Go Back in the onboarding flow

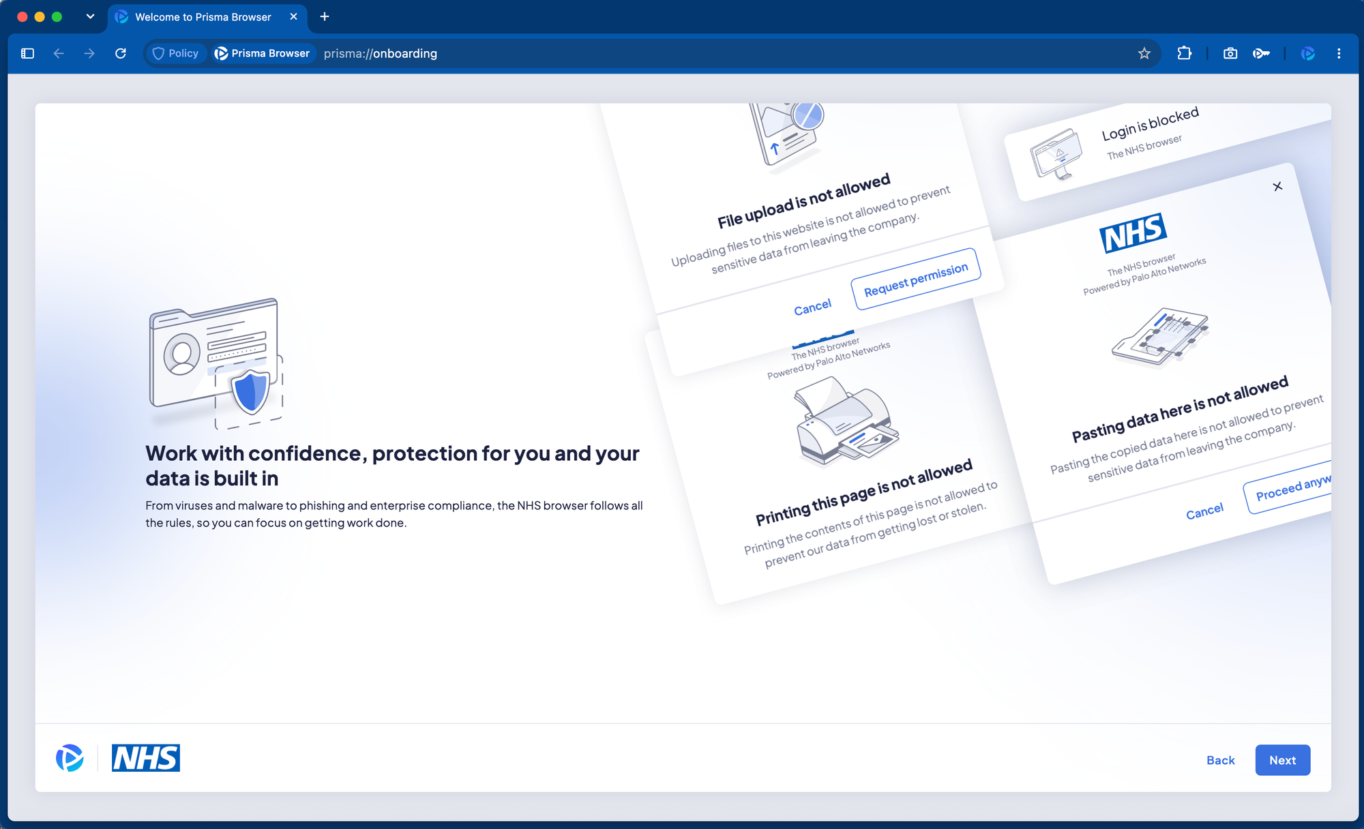pos(1220,760)
